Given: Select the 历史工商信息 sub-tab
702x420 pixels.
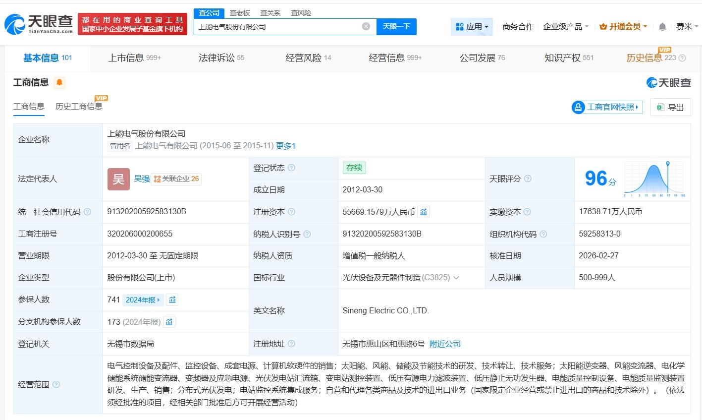Looking at the screenshot, I should coord(79,106).
